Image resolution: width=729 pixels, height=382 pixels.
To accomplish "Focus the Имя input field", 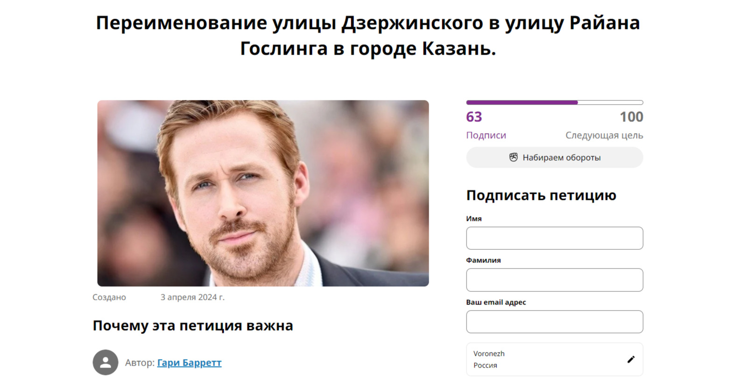I will pyautogui.click(x=554, y=238).
